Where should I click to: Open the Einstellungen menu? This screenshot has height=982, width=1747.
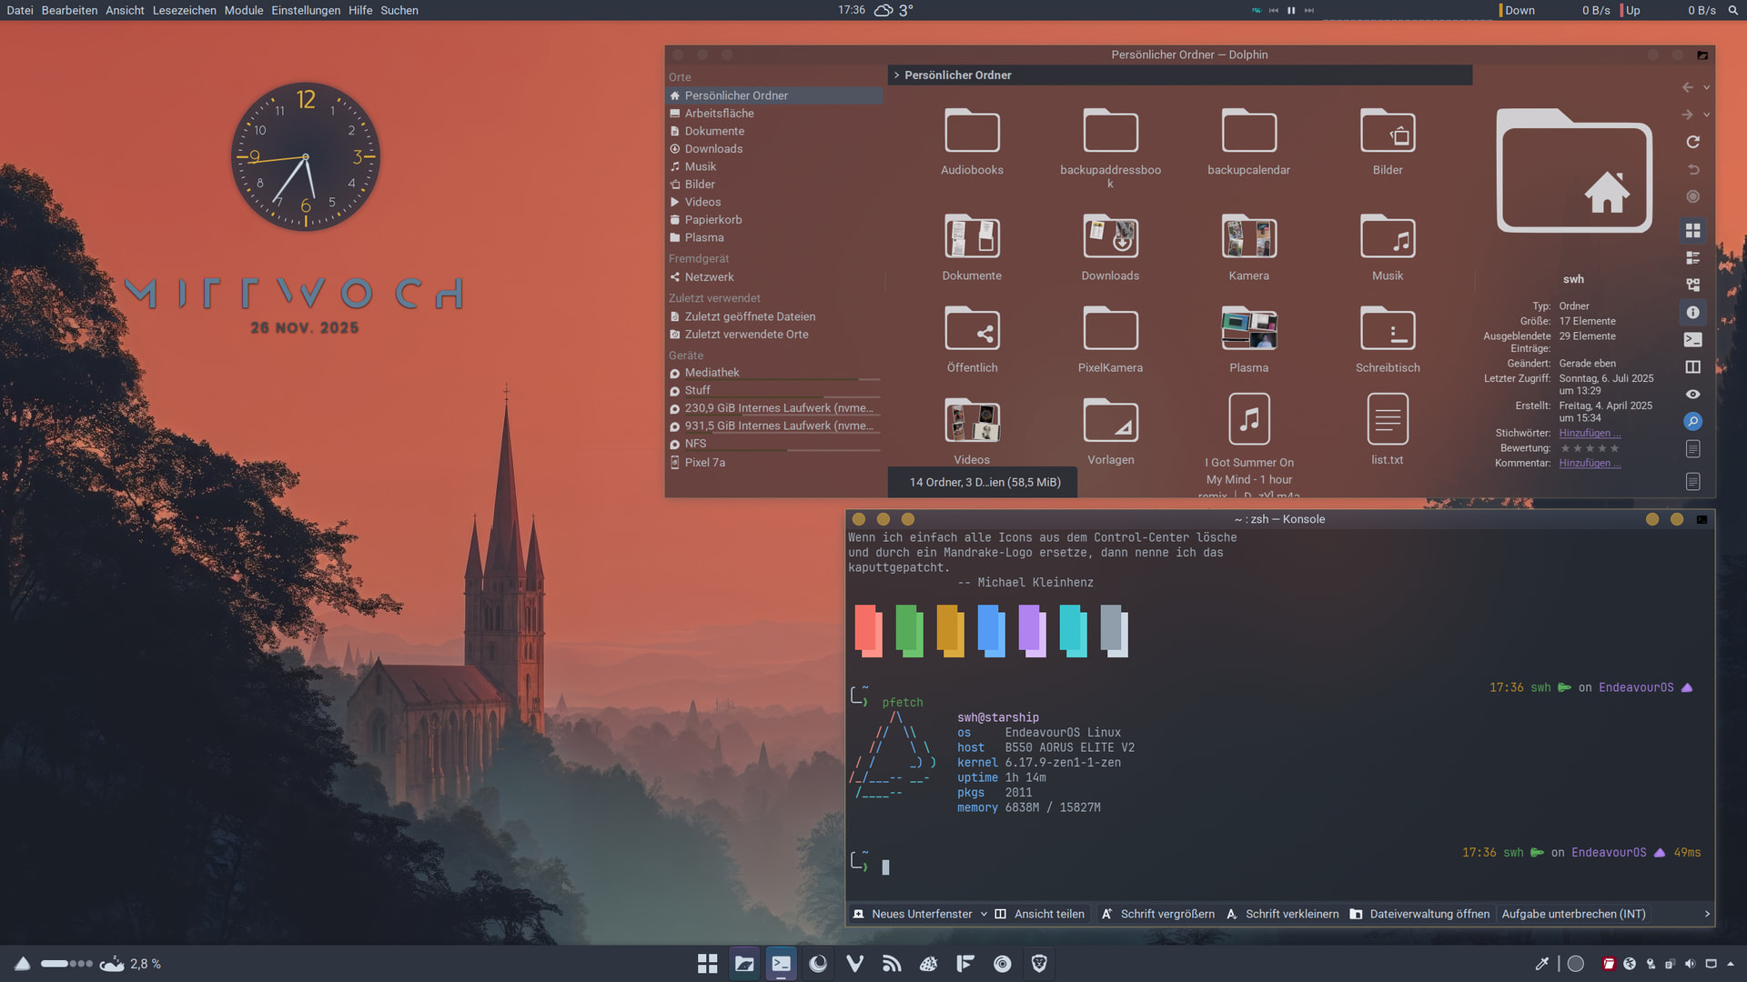[x=306, y=10]
